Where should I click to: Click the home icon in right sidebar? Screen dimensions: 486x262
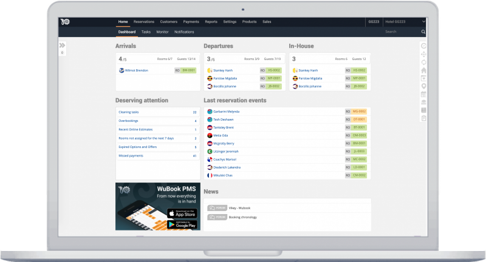423,70
